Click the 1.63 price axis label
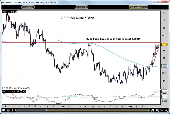This screenshot has height=114, width=170. pos(163,13)
